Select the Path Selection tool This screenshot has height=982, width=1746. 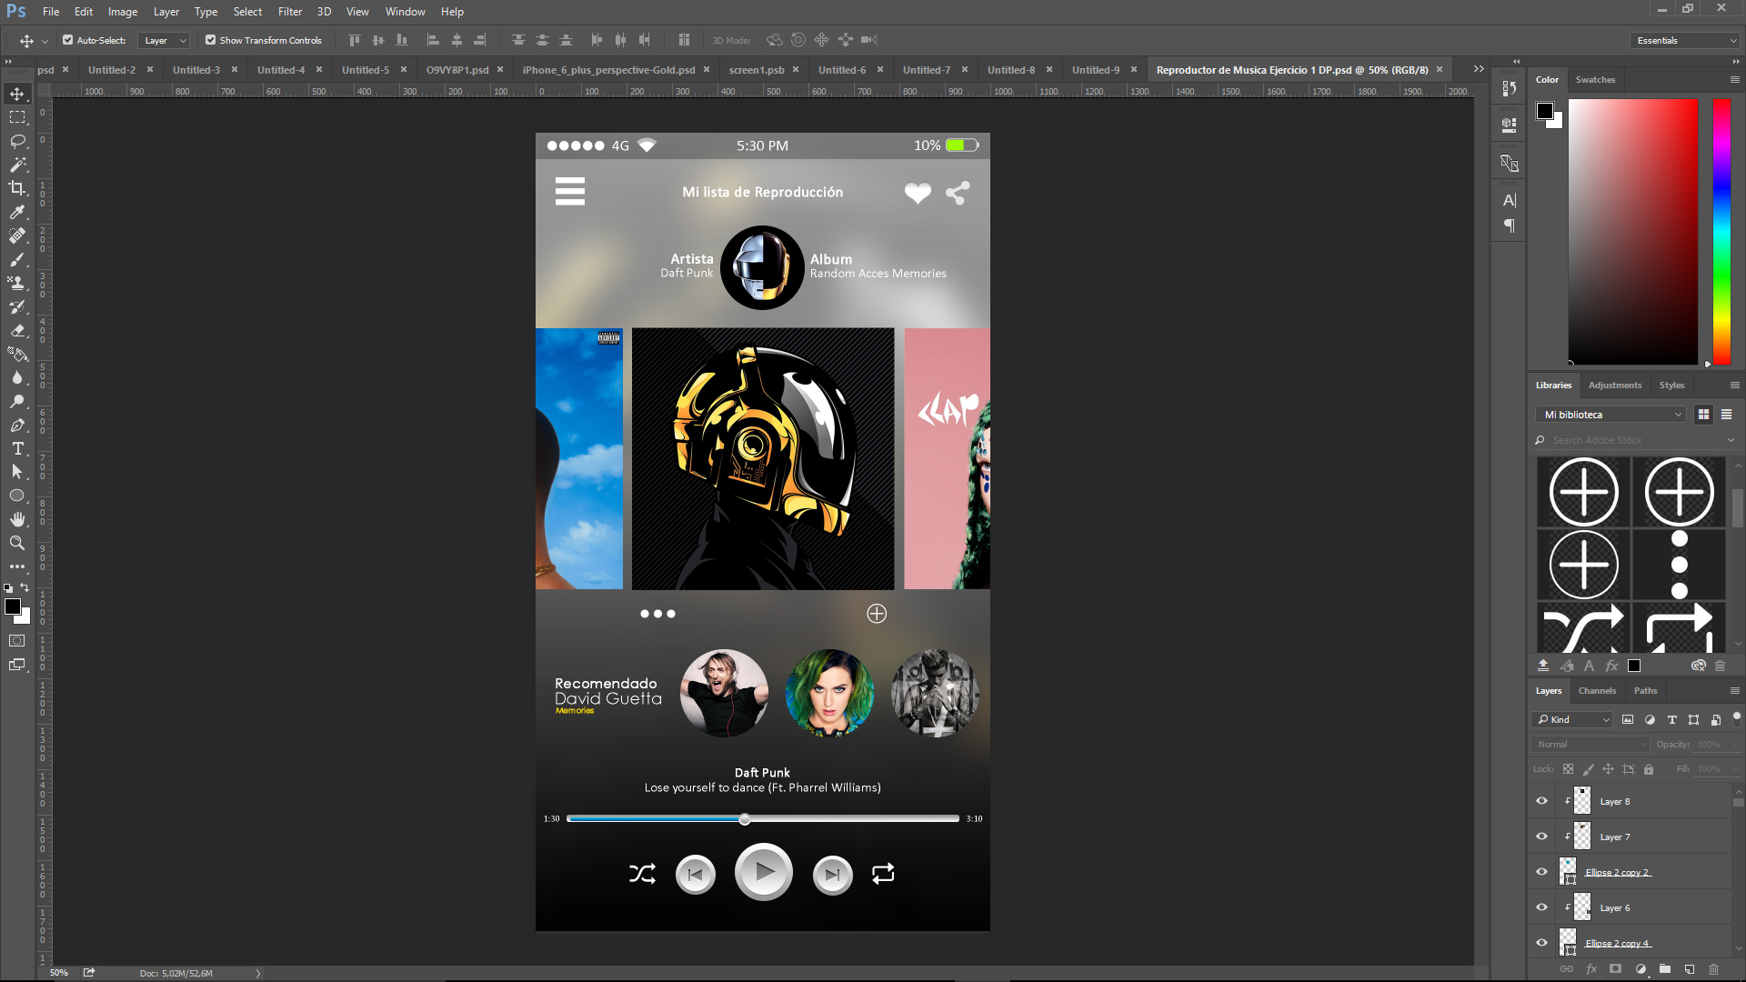tap(17, 472)
